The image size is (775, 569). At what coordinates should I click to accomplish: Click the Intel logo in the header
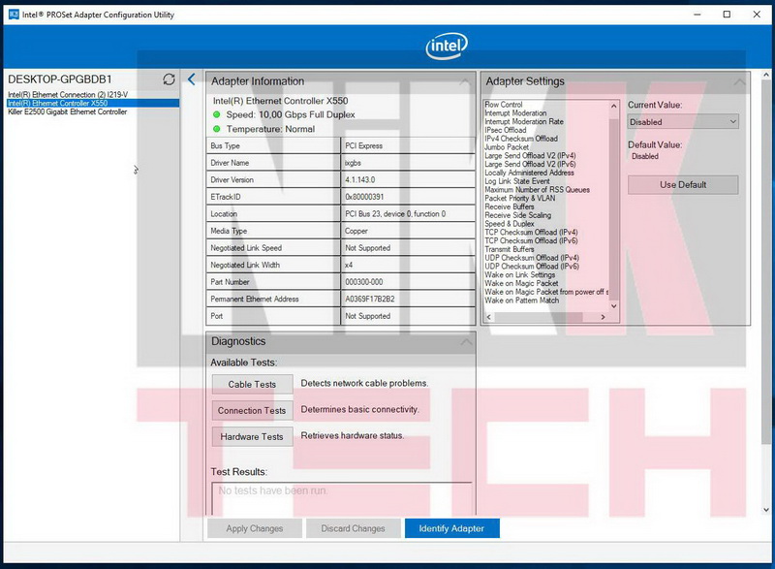point(447,46)
